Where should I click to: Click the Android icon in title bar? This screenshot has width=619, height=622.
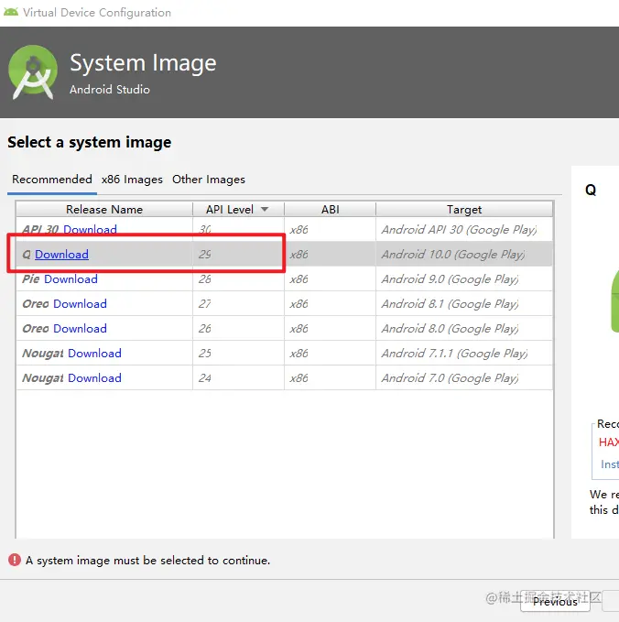(x=11, y=12)
